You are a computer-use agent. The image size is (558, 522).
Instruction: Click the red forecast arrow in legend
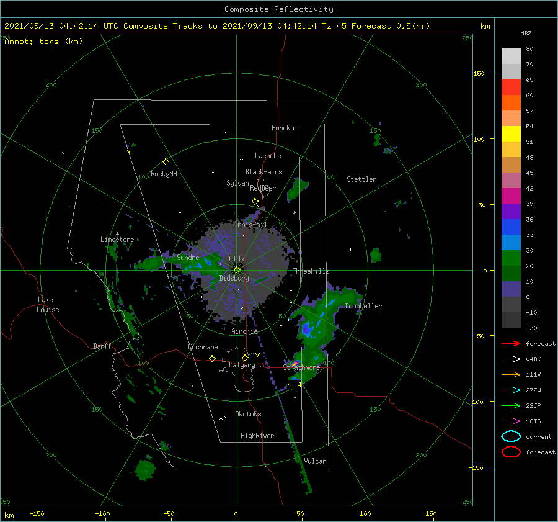tap(511, 343)
